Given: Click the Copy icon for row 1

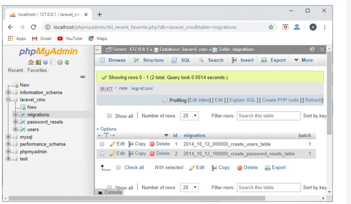Looking at the screenshot, I should (131, 144).
